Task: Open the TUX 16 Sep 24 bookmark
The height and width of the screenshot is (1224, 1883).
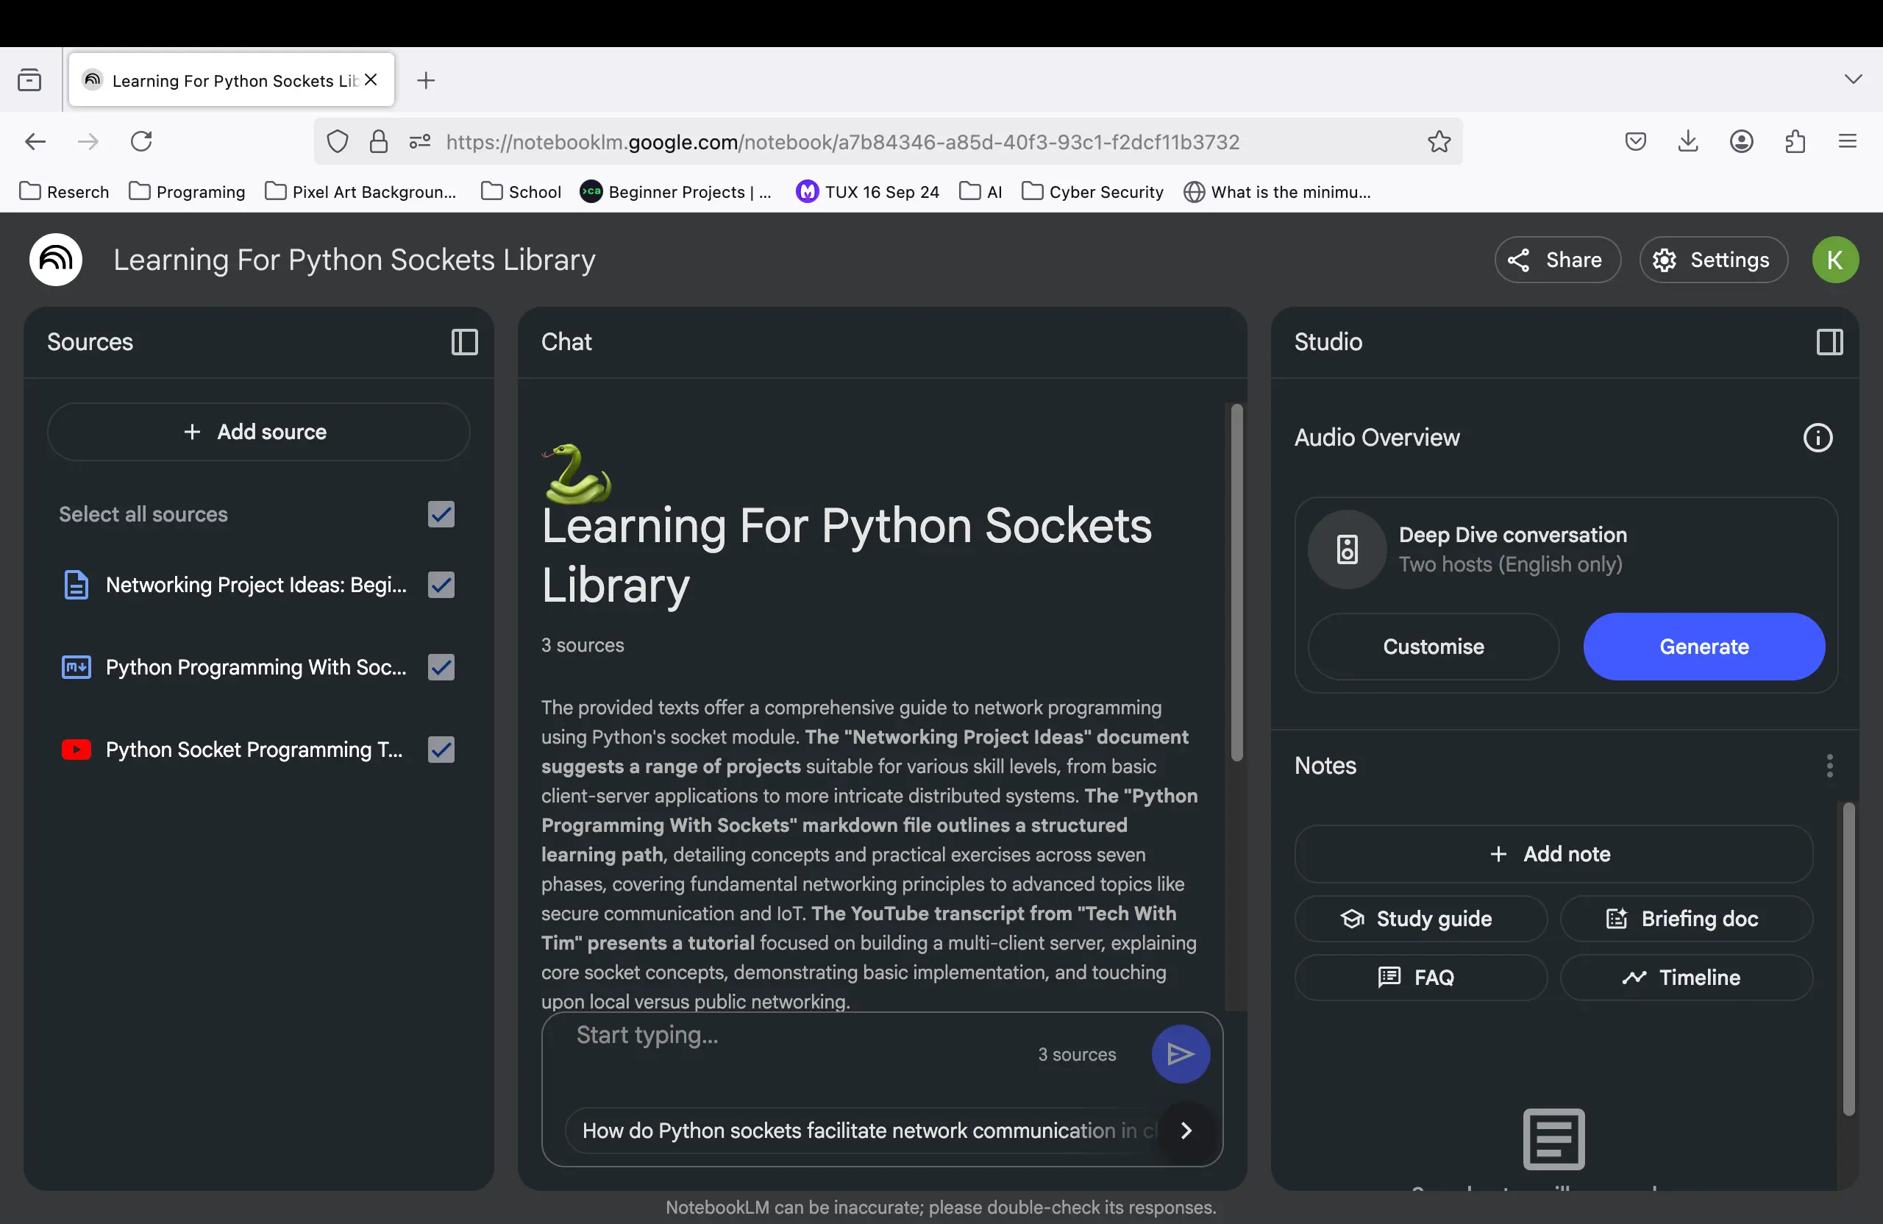Action: coord(868,191)
